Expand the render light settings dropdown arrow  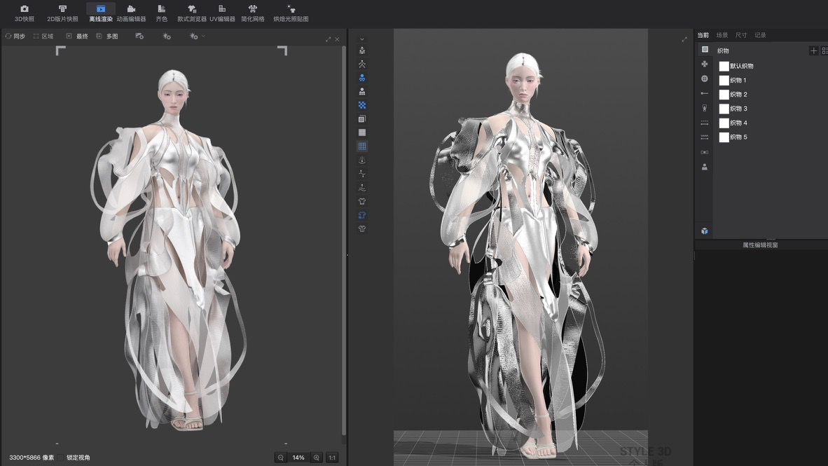pyautogui.click(x=203, y=36)
